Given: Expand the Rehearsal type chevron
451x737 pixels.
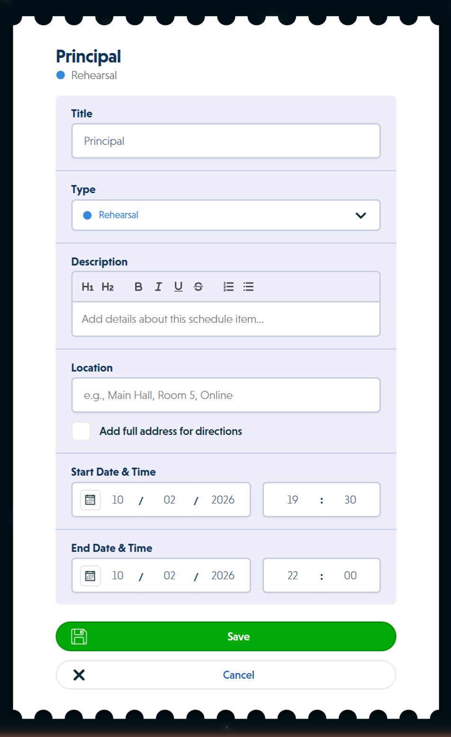Looking at the screenshot, I should 361,215.
